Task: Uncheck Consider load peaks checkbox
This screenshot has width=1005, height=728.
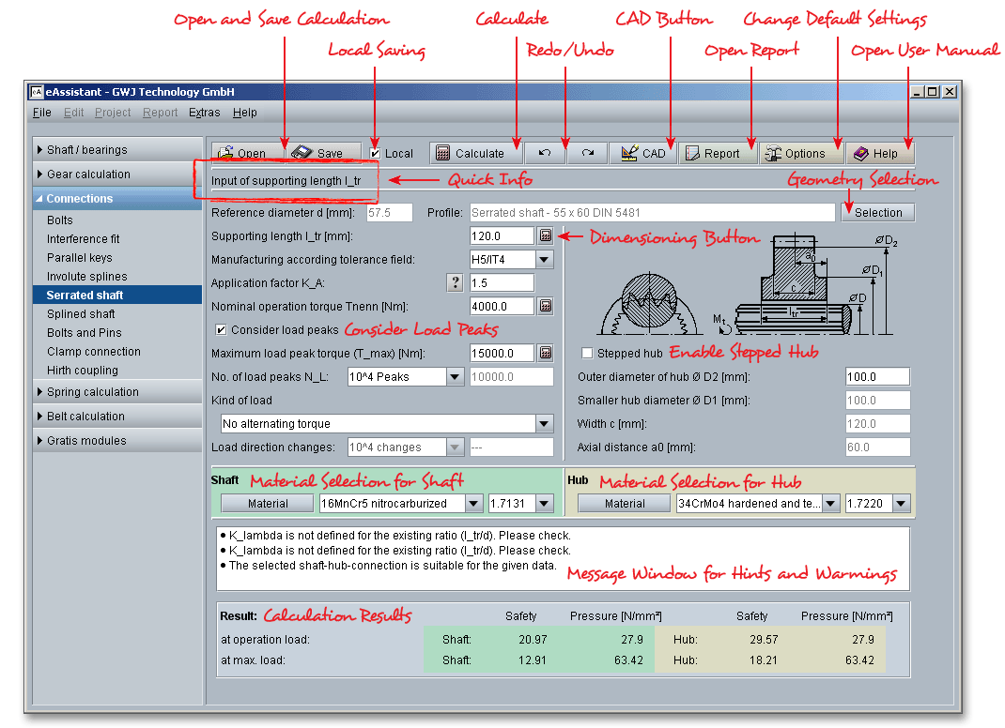Action: pyautogui.click(x=221, y=329)
